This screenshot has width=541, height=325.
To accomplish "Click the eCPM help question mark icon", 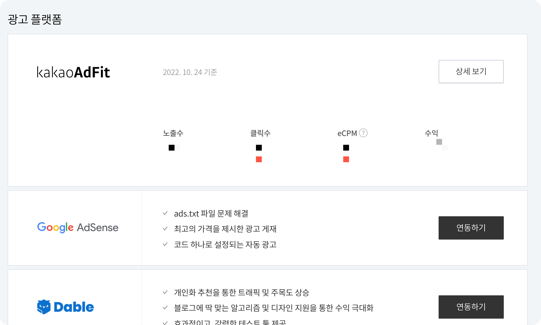I will coord(363,133).
